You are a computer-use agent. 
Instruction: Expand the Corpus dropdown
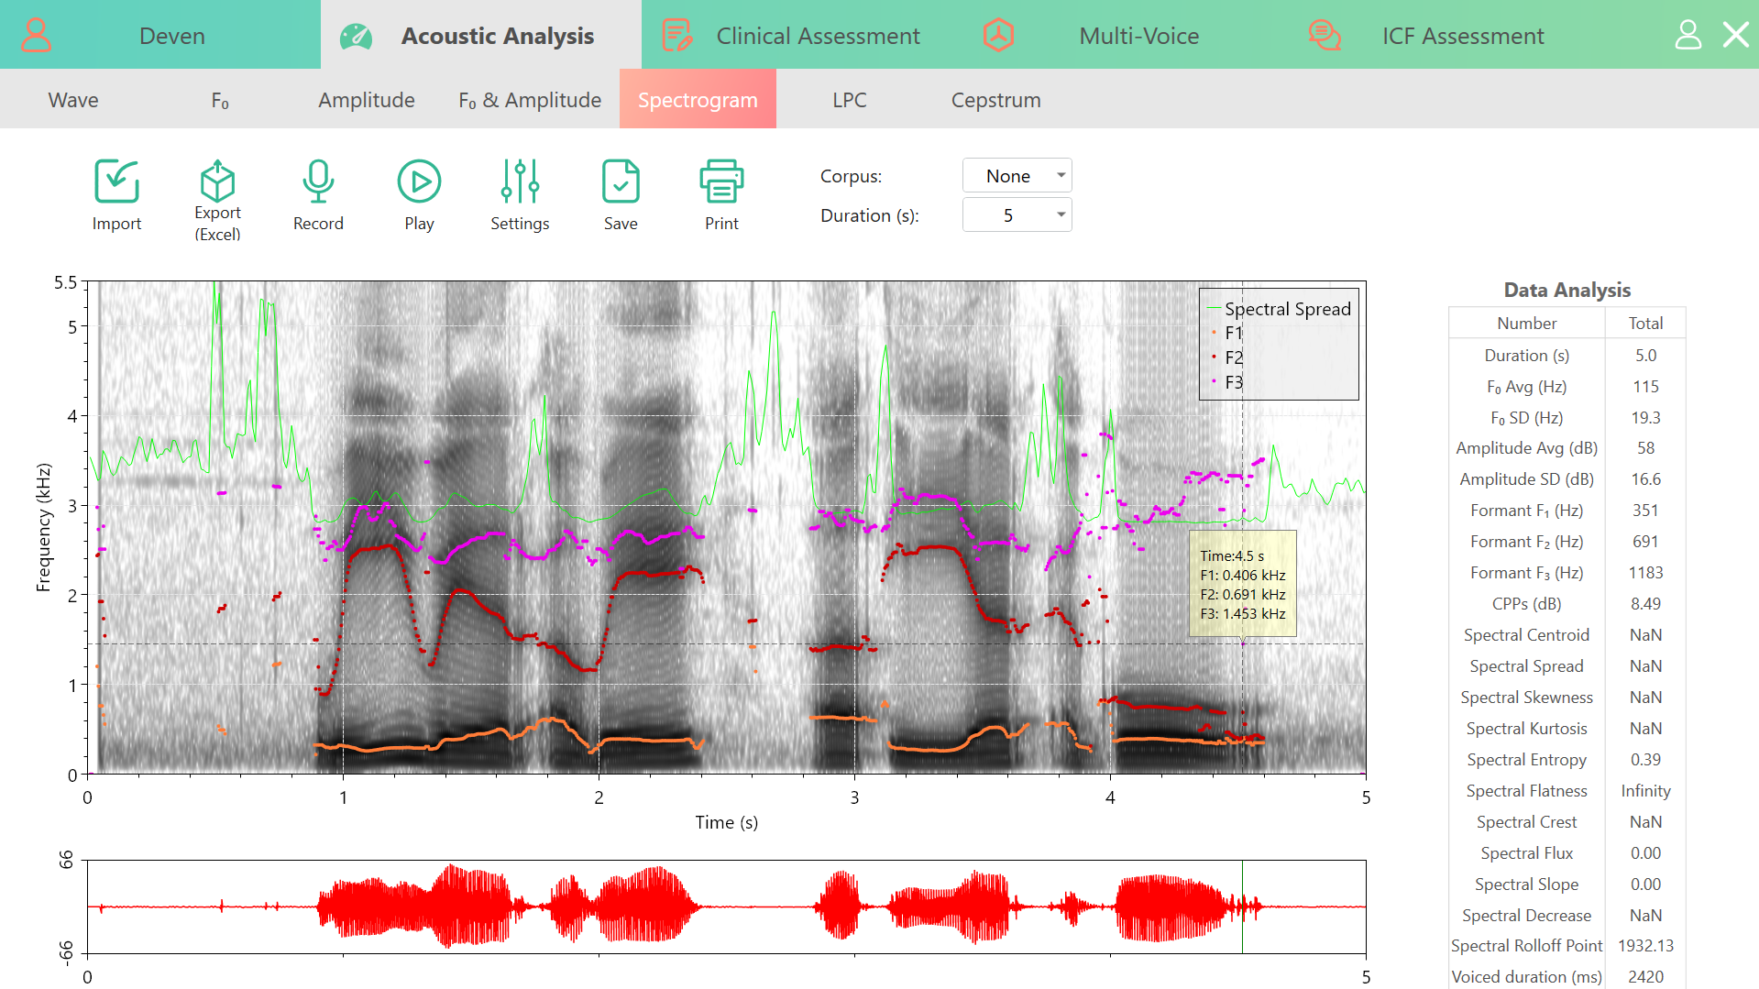(x=1017, y=176)
